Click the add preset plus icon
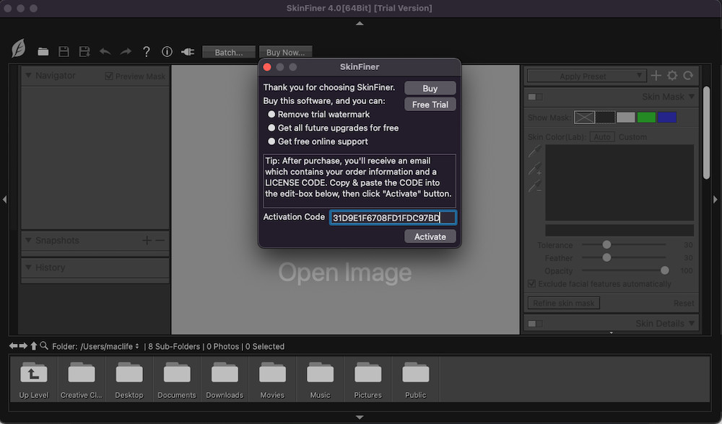Image resolution: width=722 pixels, height=424 pixels. pos(656,76)
